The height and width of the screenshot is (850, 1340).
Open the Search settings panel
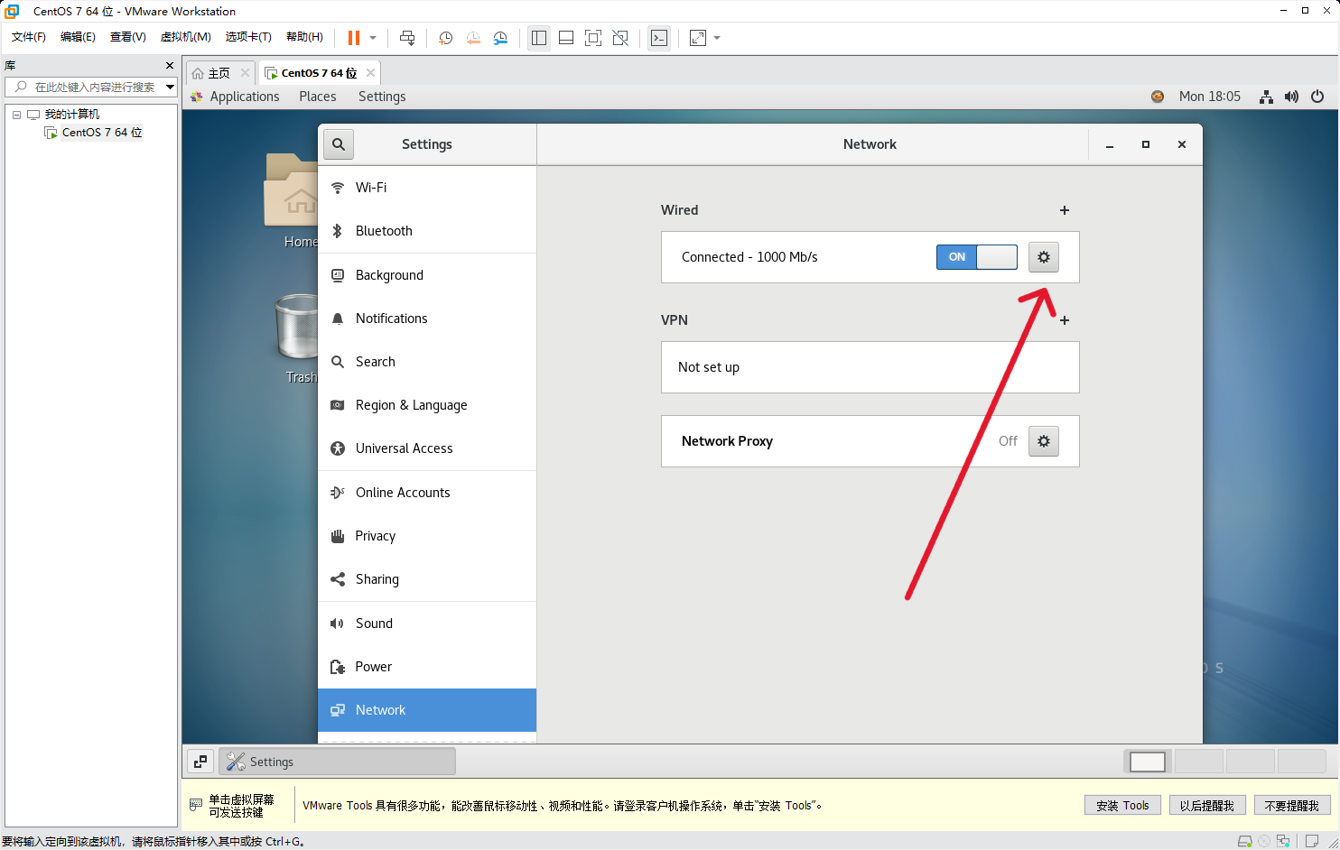(x=427, y=362)
